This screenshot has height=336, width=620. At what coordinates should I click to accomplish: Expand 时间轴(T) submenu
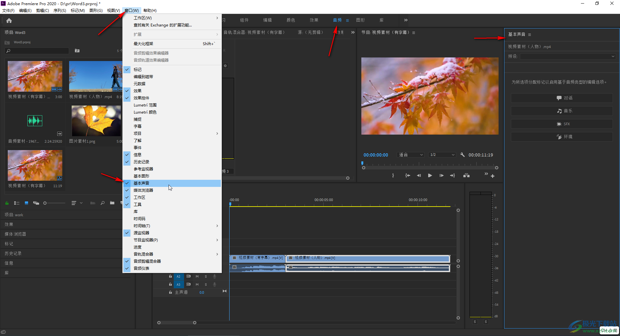(x=172, y=226)
